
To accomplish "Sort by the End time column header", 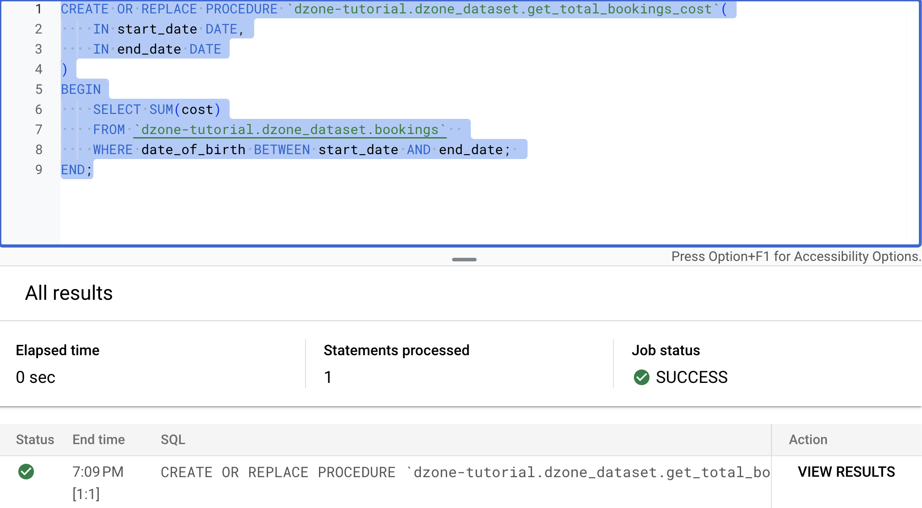I will (x=98, y=440).
